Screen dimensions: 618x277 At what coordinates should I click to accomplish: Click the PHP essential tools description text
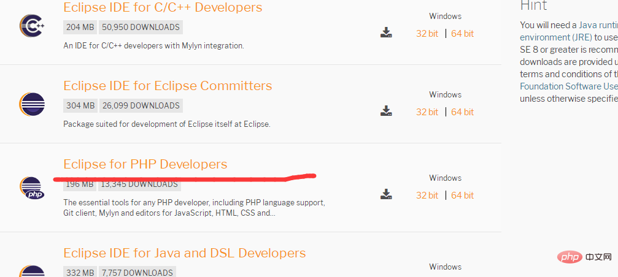[194, 208]
